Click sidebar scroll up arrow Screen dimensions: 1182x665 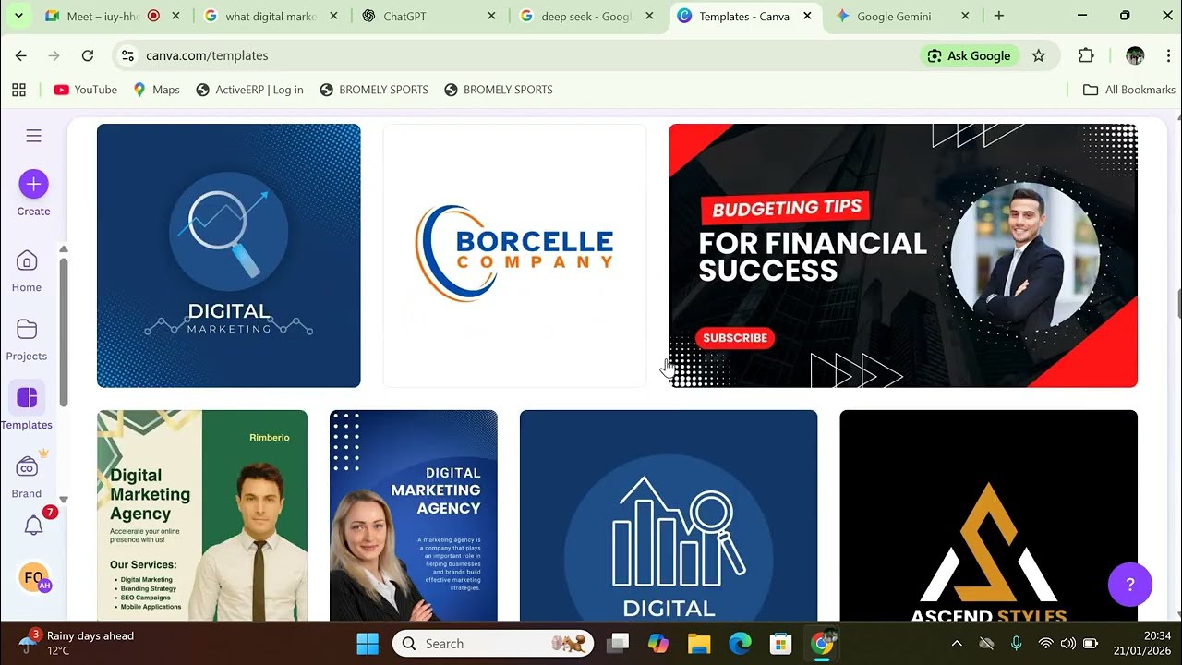64,249
